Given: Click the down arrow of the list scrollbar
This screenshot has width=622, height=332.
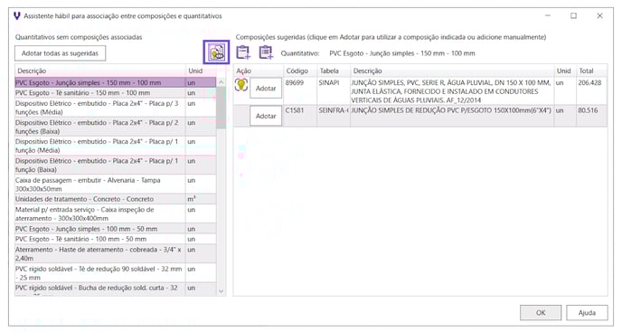Looking at the screenshot, I should pyautogui.click(x=221, y=291).
